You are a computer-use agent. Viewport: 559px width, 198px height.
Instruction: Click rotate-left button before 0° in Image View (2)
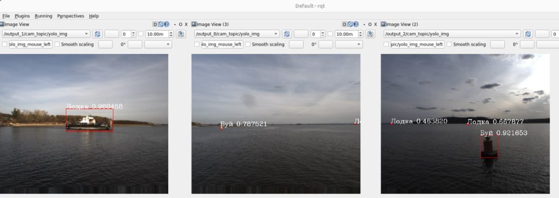(497, 45)
